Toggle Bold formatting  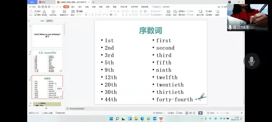[x=86, y=15]
